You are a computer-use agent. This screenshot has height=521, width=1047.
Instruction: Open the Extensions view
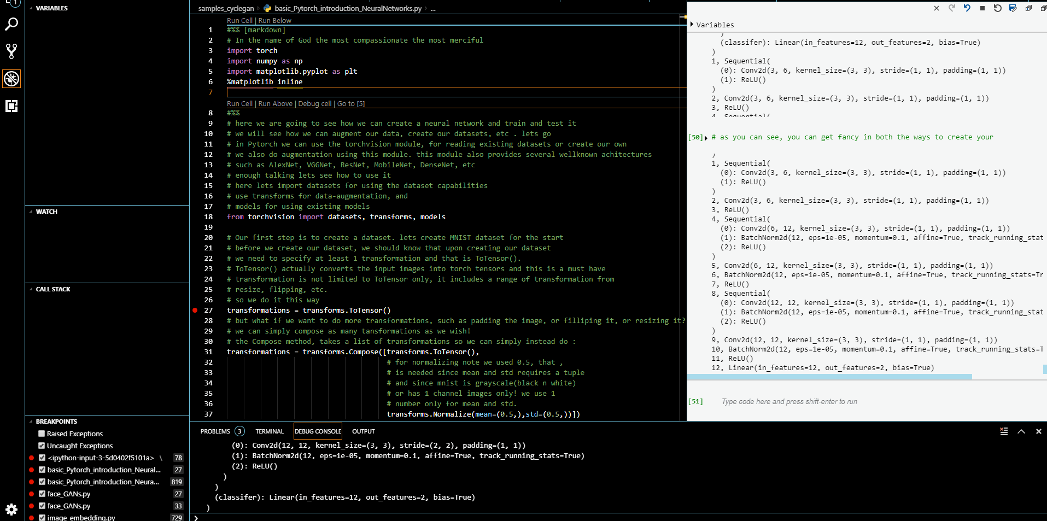coord(11,106)
